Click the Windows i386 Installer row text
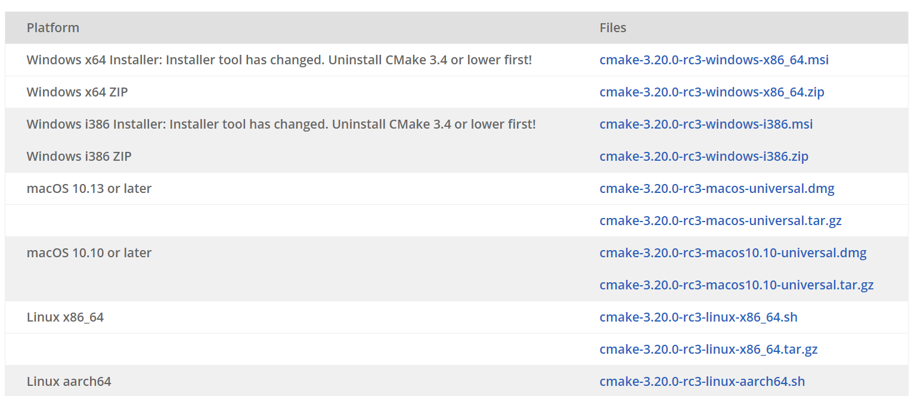 pos(280,124)
